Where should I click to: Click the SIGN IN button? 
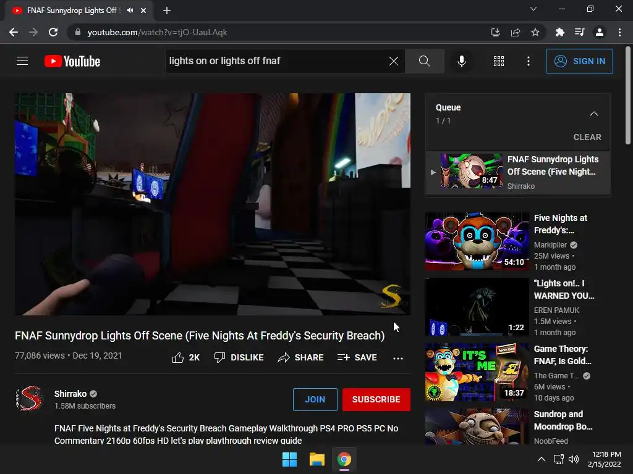tap(579, 61)
